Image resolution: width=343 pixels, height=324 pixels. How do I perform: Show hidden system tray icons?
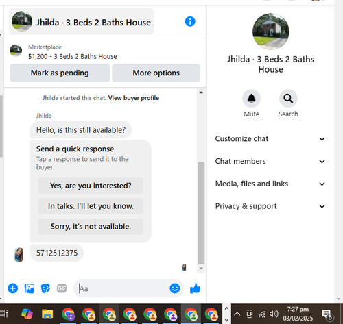point(237,314)
